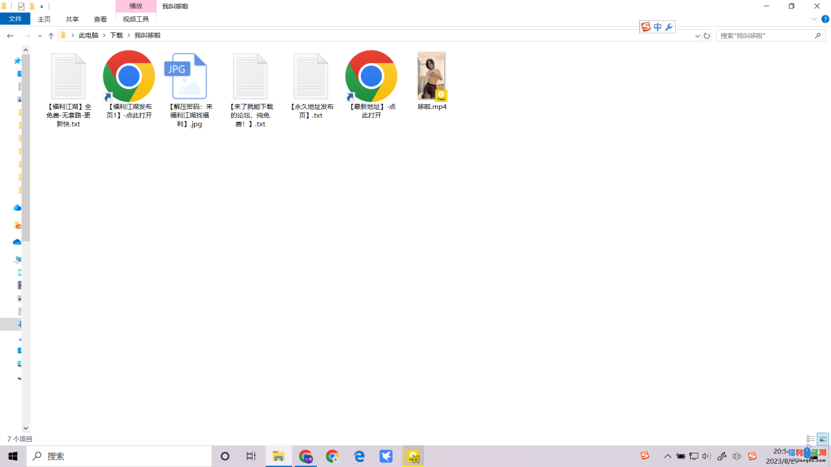Image resolution: width=831 pixels, height=467 pixels.
Task: Click 此电脑 in the address breadcrumb
Action: pos(88,36)
